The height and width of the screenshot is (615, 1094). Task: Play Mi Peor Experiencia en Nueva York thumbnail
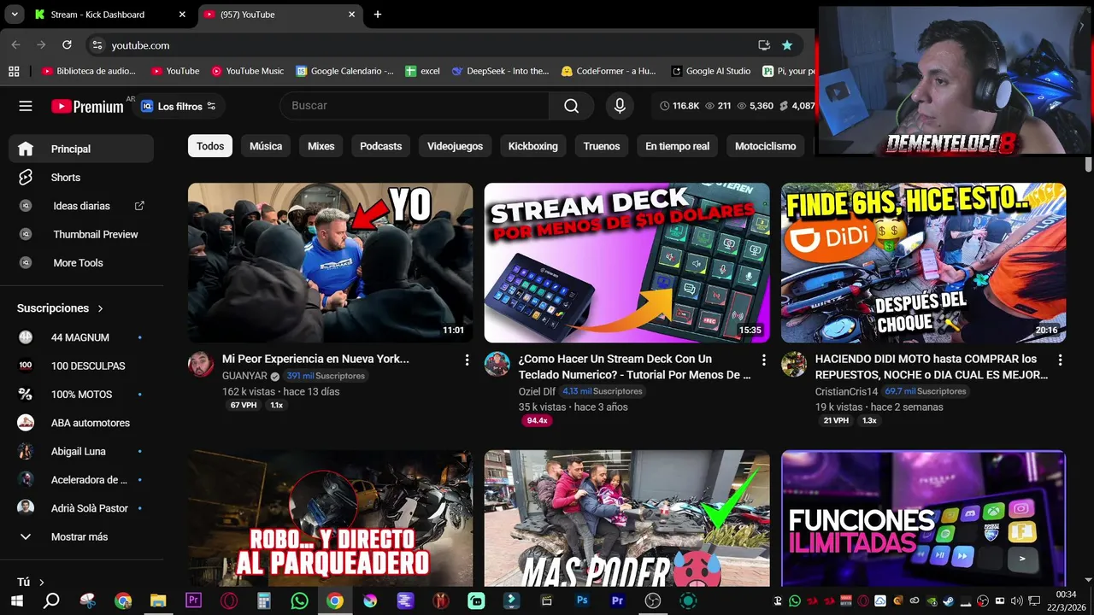330,263
